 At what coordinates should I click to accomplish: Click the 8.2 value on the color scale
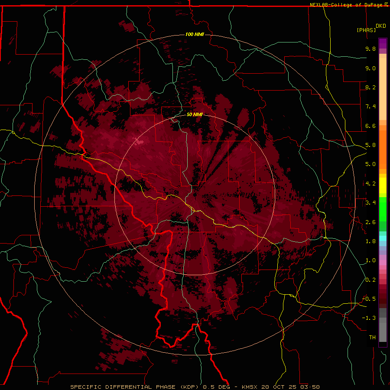tap(370, 87)
